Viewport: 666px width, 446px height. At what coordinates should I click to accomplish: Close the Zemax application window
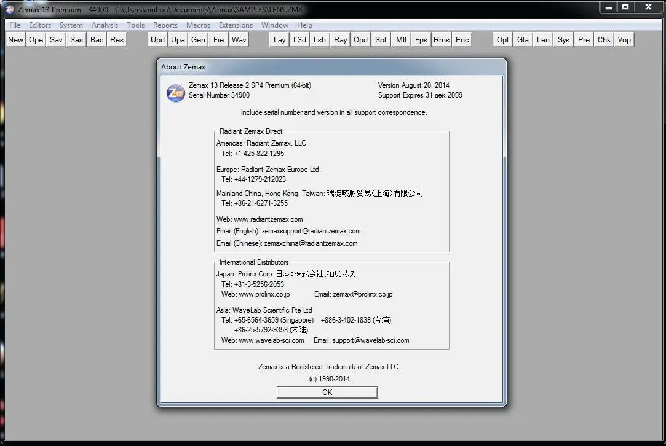point(648,7)
